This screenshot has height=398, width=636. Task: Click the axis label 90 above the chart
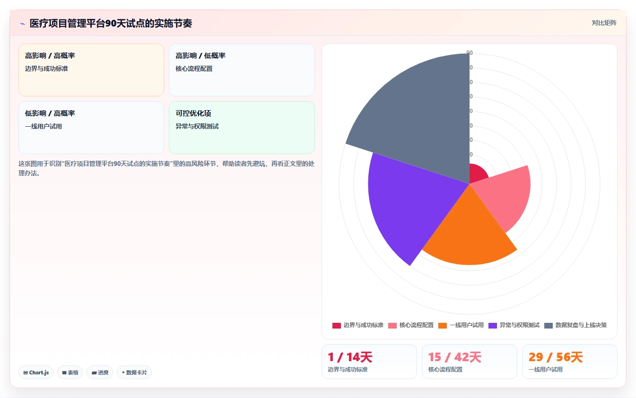470,53
